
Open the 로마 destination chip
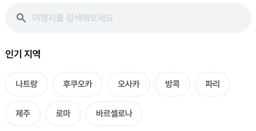click(63, 114)
